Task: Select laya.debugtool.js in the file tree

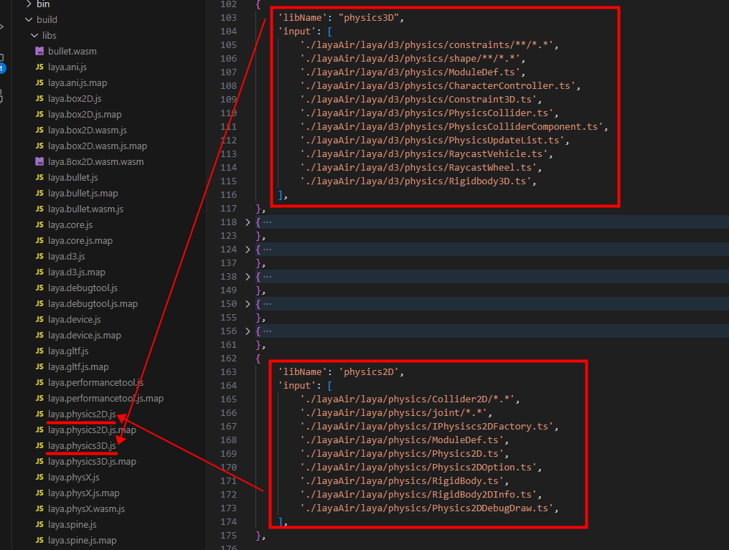Action: click(83, 288)
